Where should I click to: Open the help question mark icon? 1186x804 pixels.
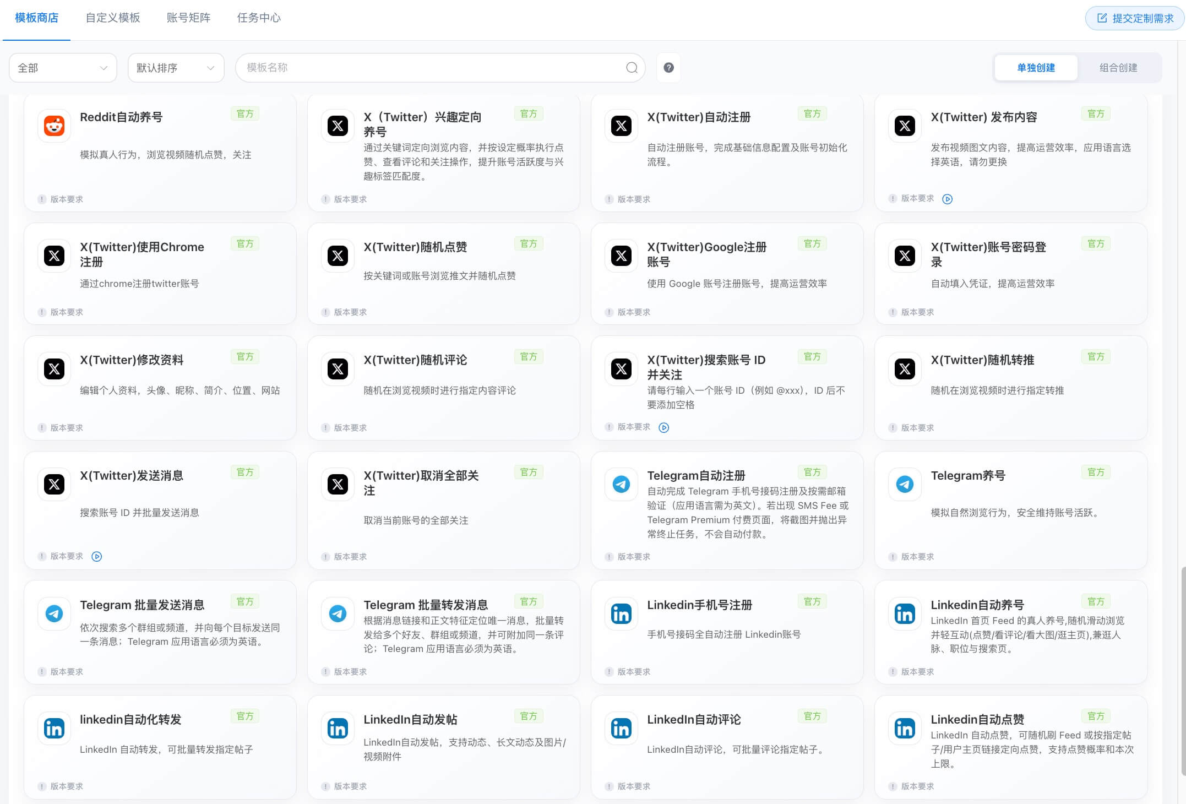coord(668,67)
